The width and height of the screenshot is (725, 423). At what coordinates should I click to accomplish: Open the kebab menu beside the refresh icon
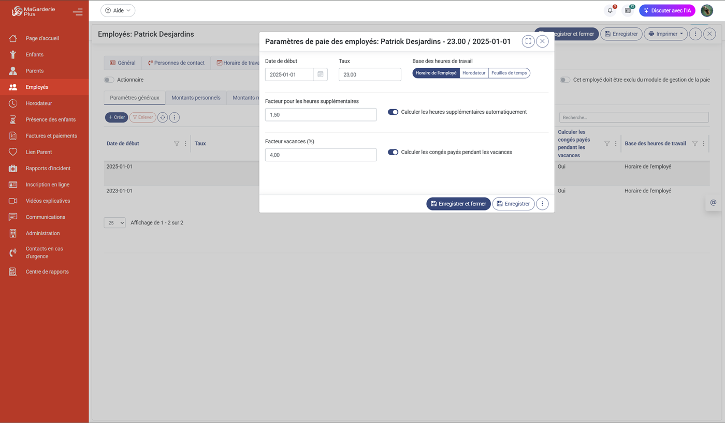click(175, 117)
